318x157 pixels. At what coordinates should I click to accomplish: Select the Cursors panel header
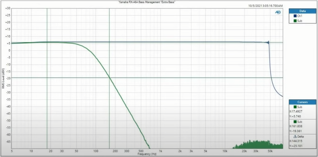tap(303, 102)
